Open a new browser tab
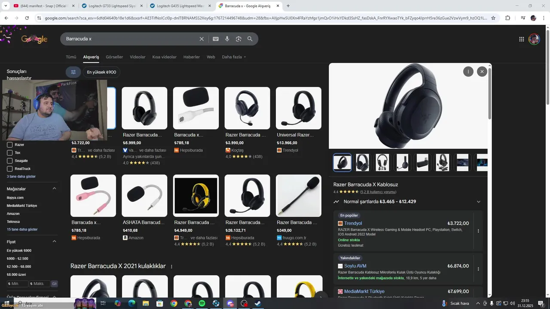The height and width of the screenshot is (309, 550). pos(288,6)
